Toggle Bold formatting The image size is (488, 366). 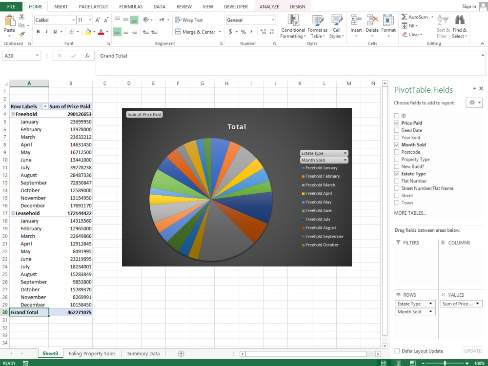(38, 31)
